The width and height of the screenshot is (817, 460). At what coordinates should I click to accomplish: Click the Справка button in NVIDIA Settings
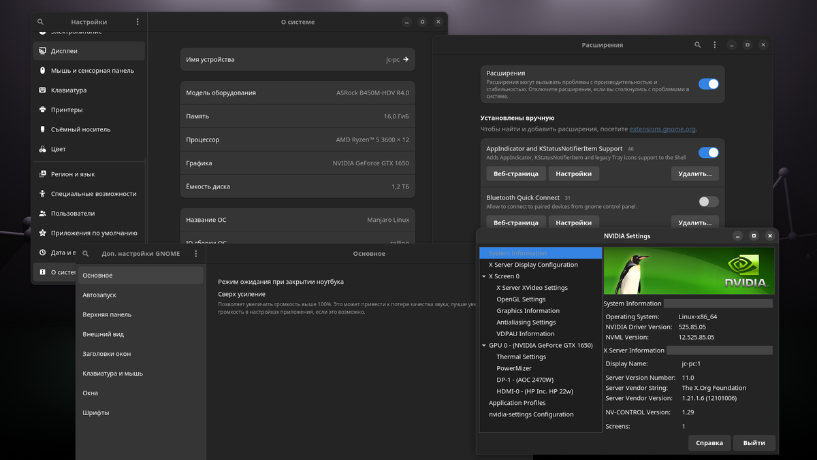[x=709, y=443]
